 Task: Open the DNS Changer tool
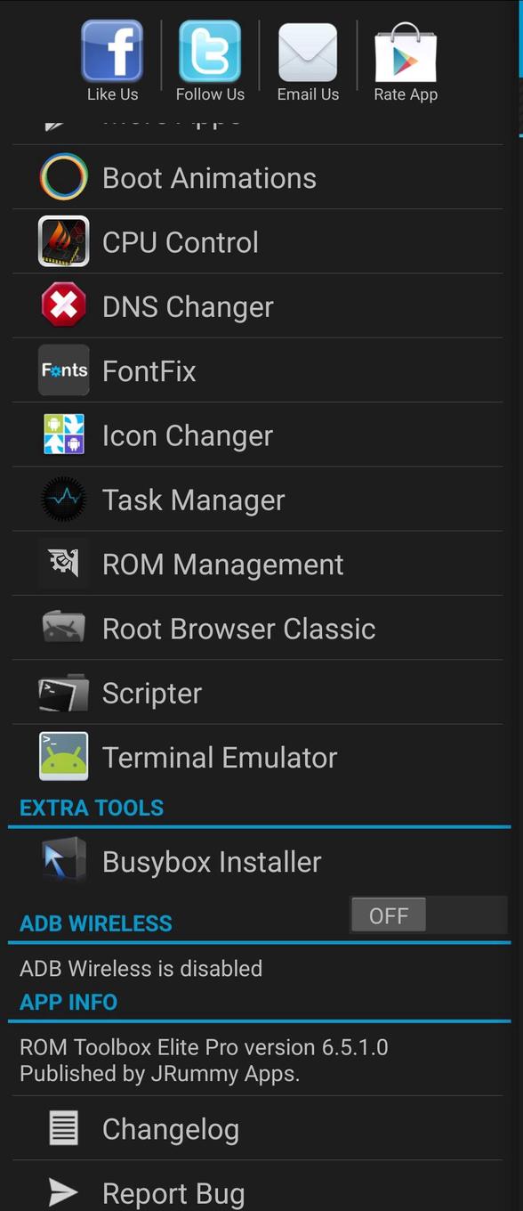(187, 305)
